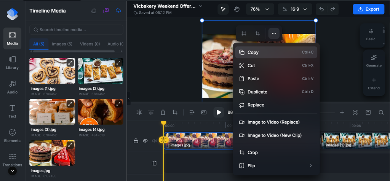The height and width of the screenshot is (181, 390).
Task: Open the 76% zoom dropdown
Action: (260, 9)
